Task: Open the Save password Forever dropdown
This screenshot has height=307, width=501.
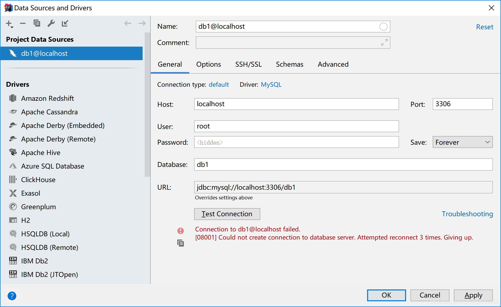Action: pos(463,142)
